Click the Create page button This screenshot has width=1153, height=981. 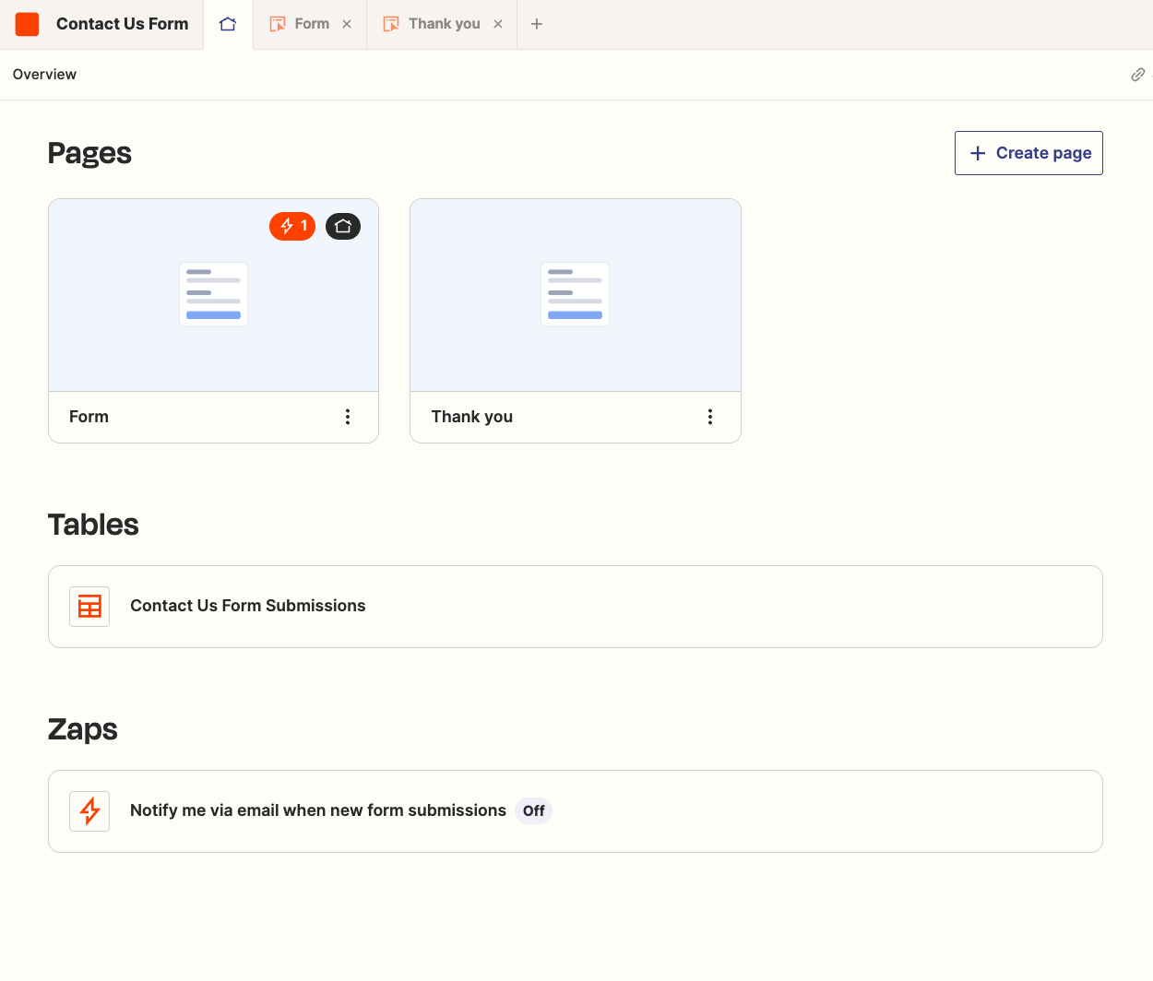[1028, 153]
